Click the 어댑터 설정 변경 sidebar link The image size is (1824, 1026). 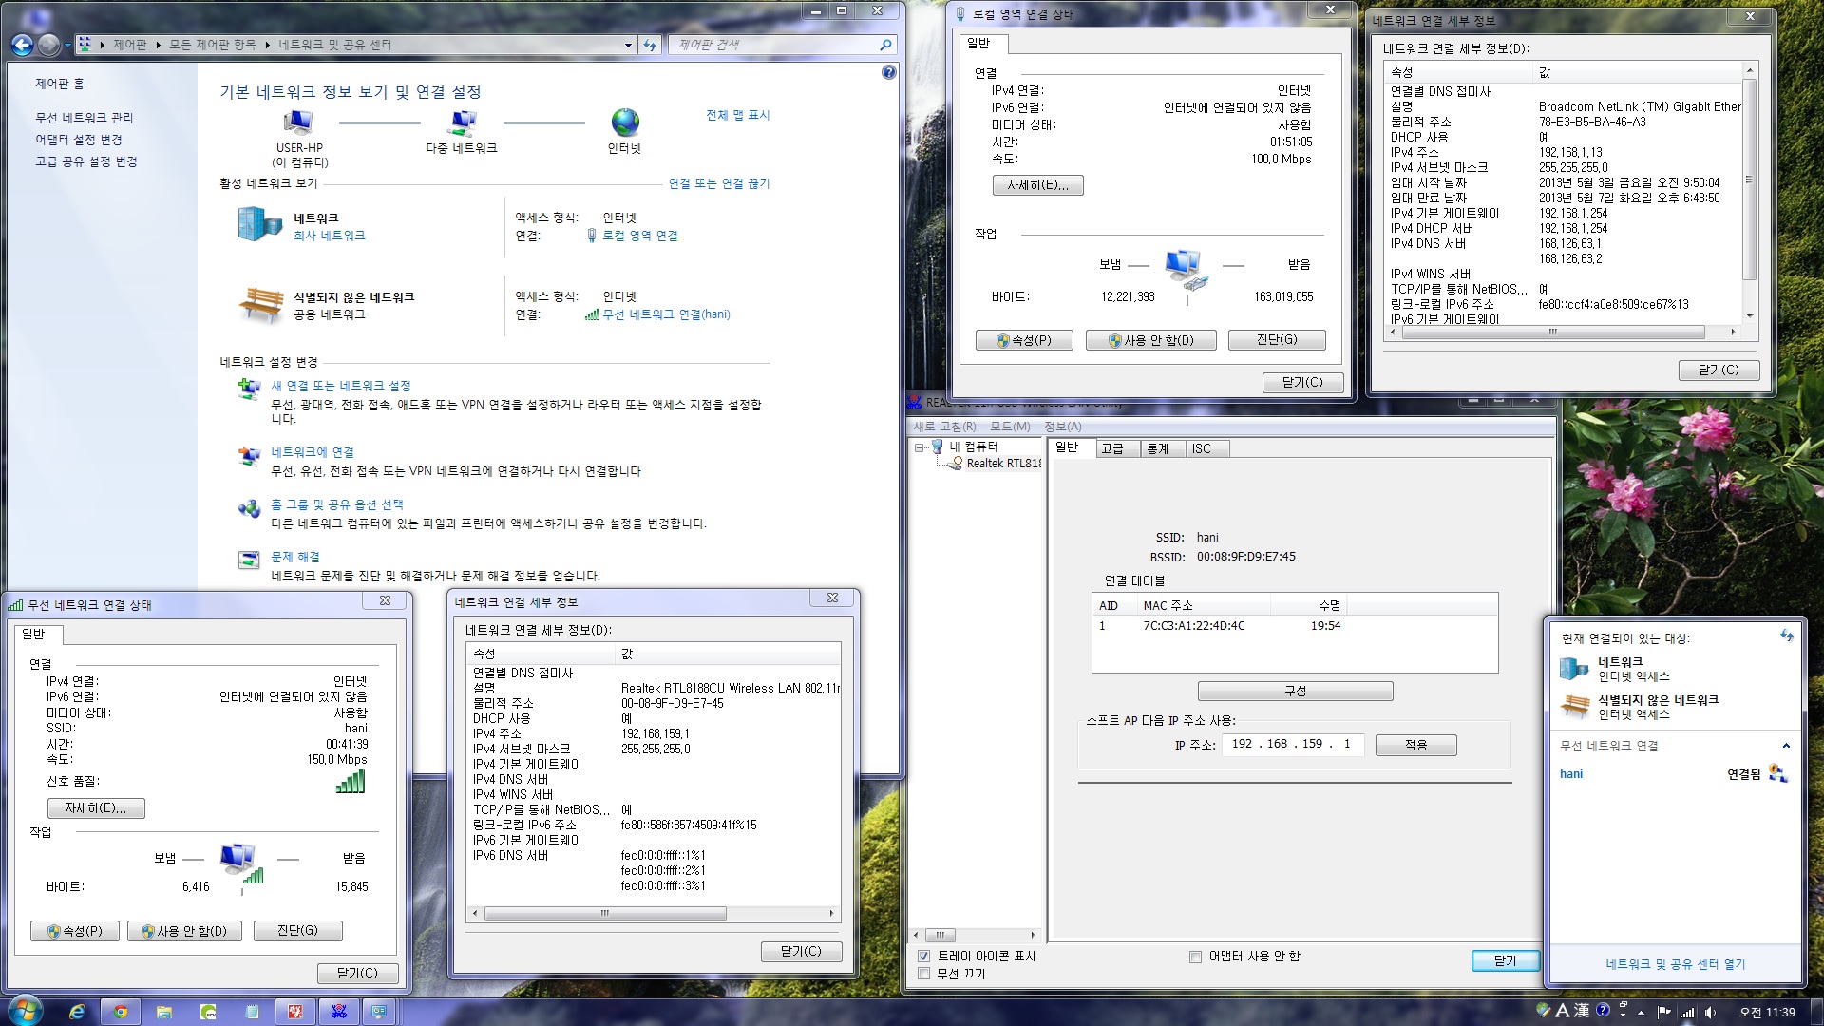(x=79, y=140)
